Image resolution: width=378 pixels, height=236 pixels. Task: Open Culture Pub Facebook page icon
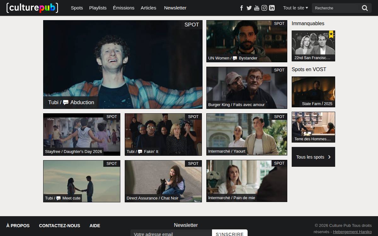click(242, 8)
